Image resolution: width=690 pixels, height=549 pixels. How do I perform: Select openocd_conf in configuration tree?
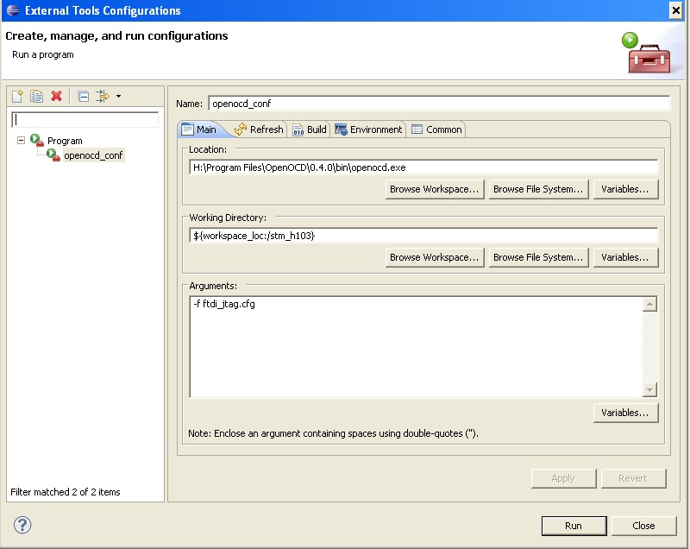click(93, 155)
